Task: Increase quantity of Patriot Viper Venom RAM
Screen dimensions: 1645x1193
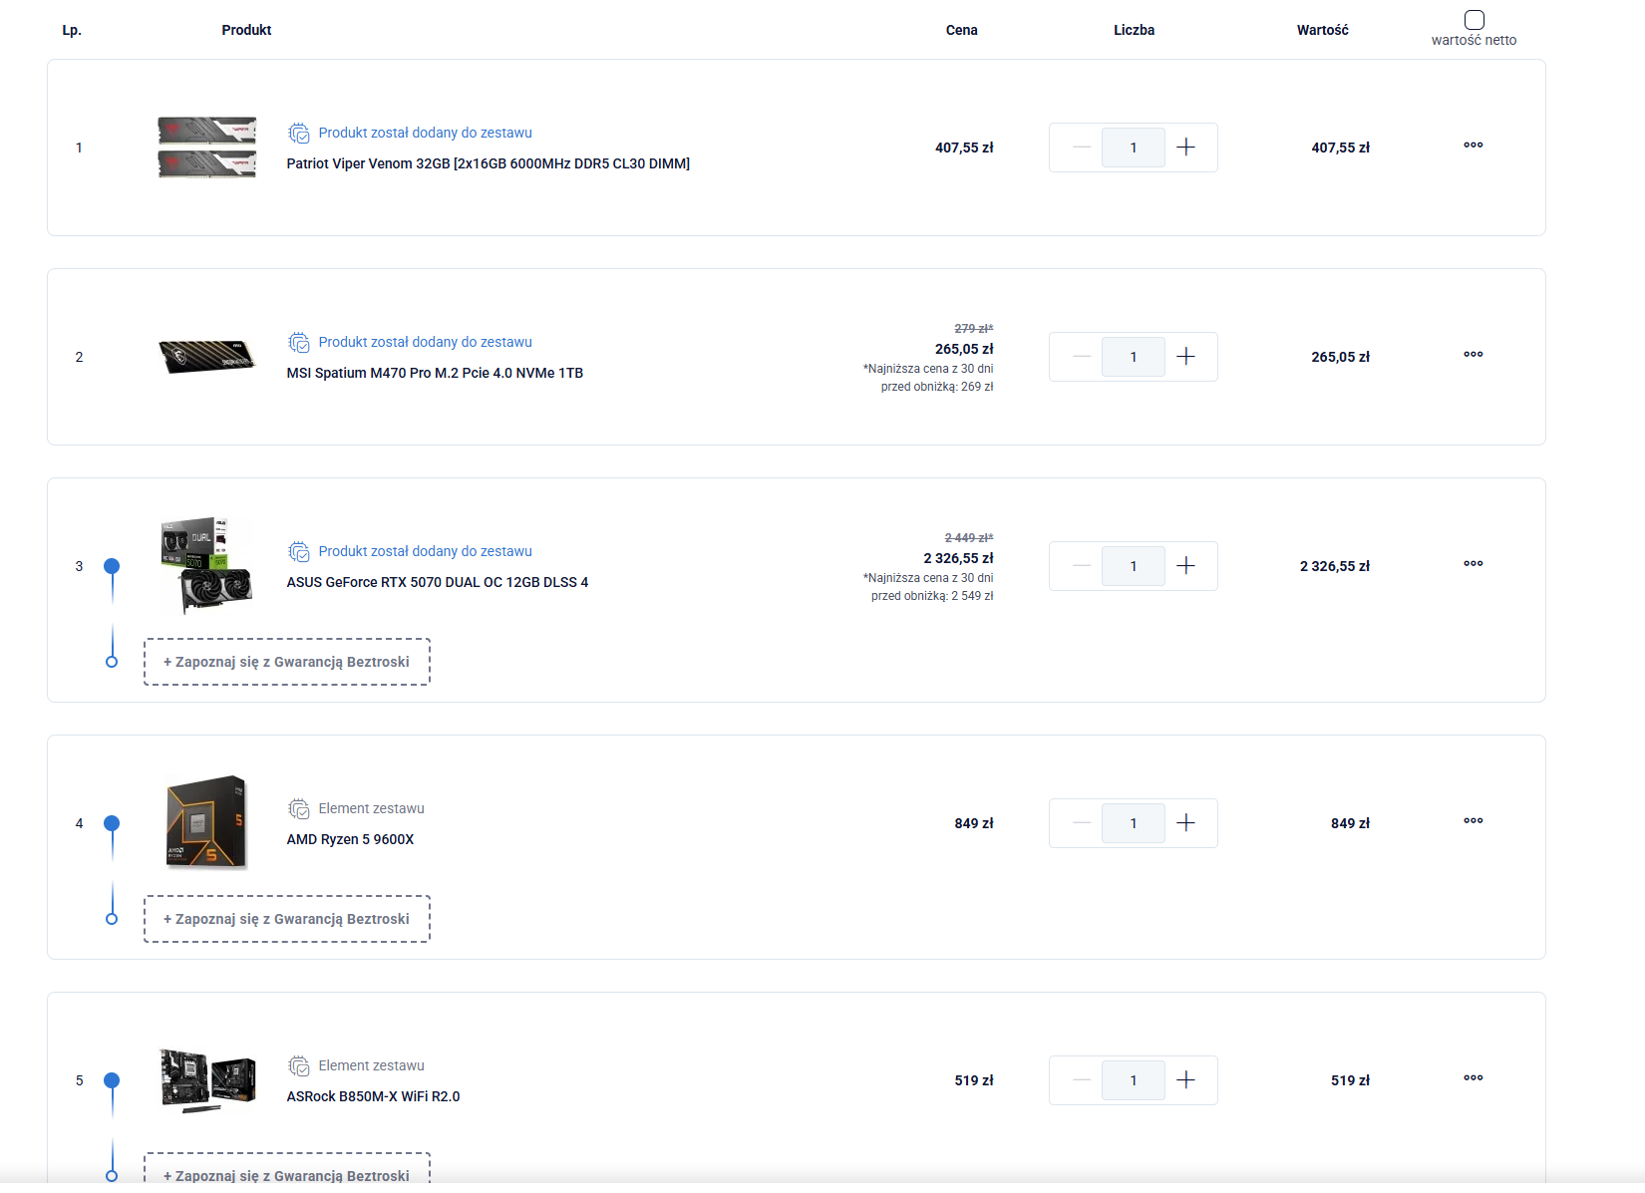Action: (1185, 148)
